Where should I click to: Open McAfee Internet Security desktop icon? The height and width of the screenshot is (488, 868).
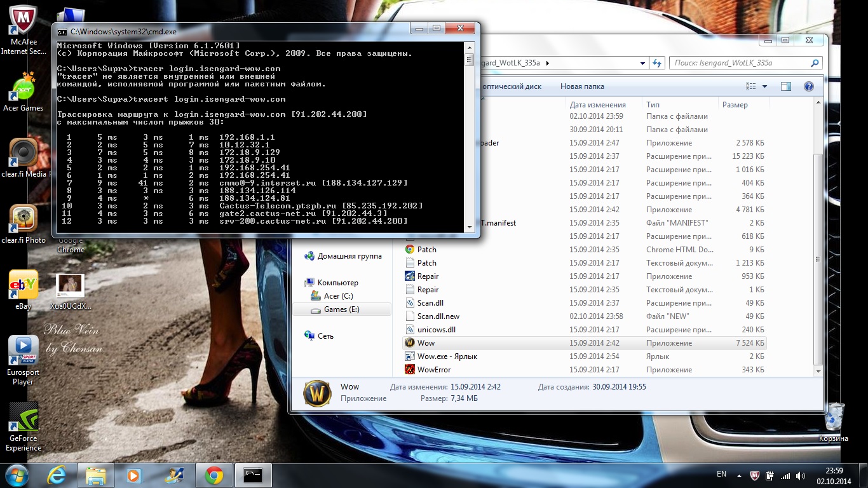24,30
